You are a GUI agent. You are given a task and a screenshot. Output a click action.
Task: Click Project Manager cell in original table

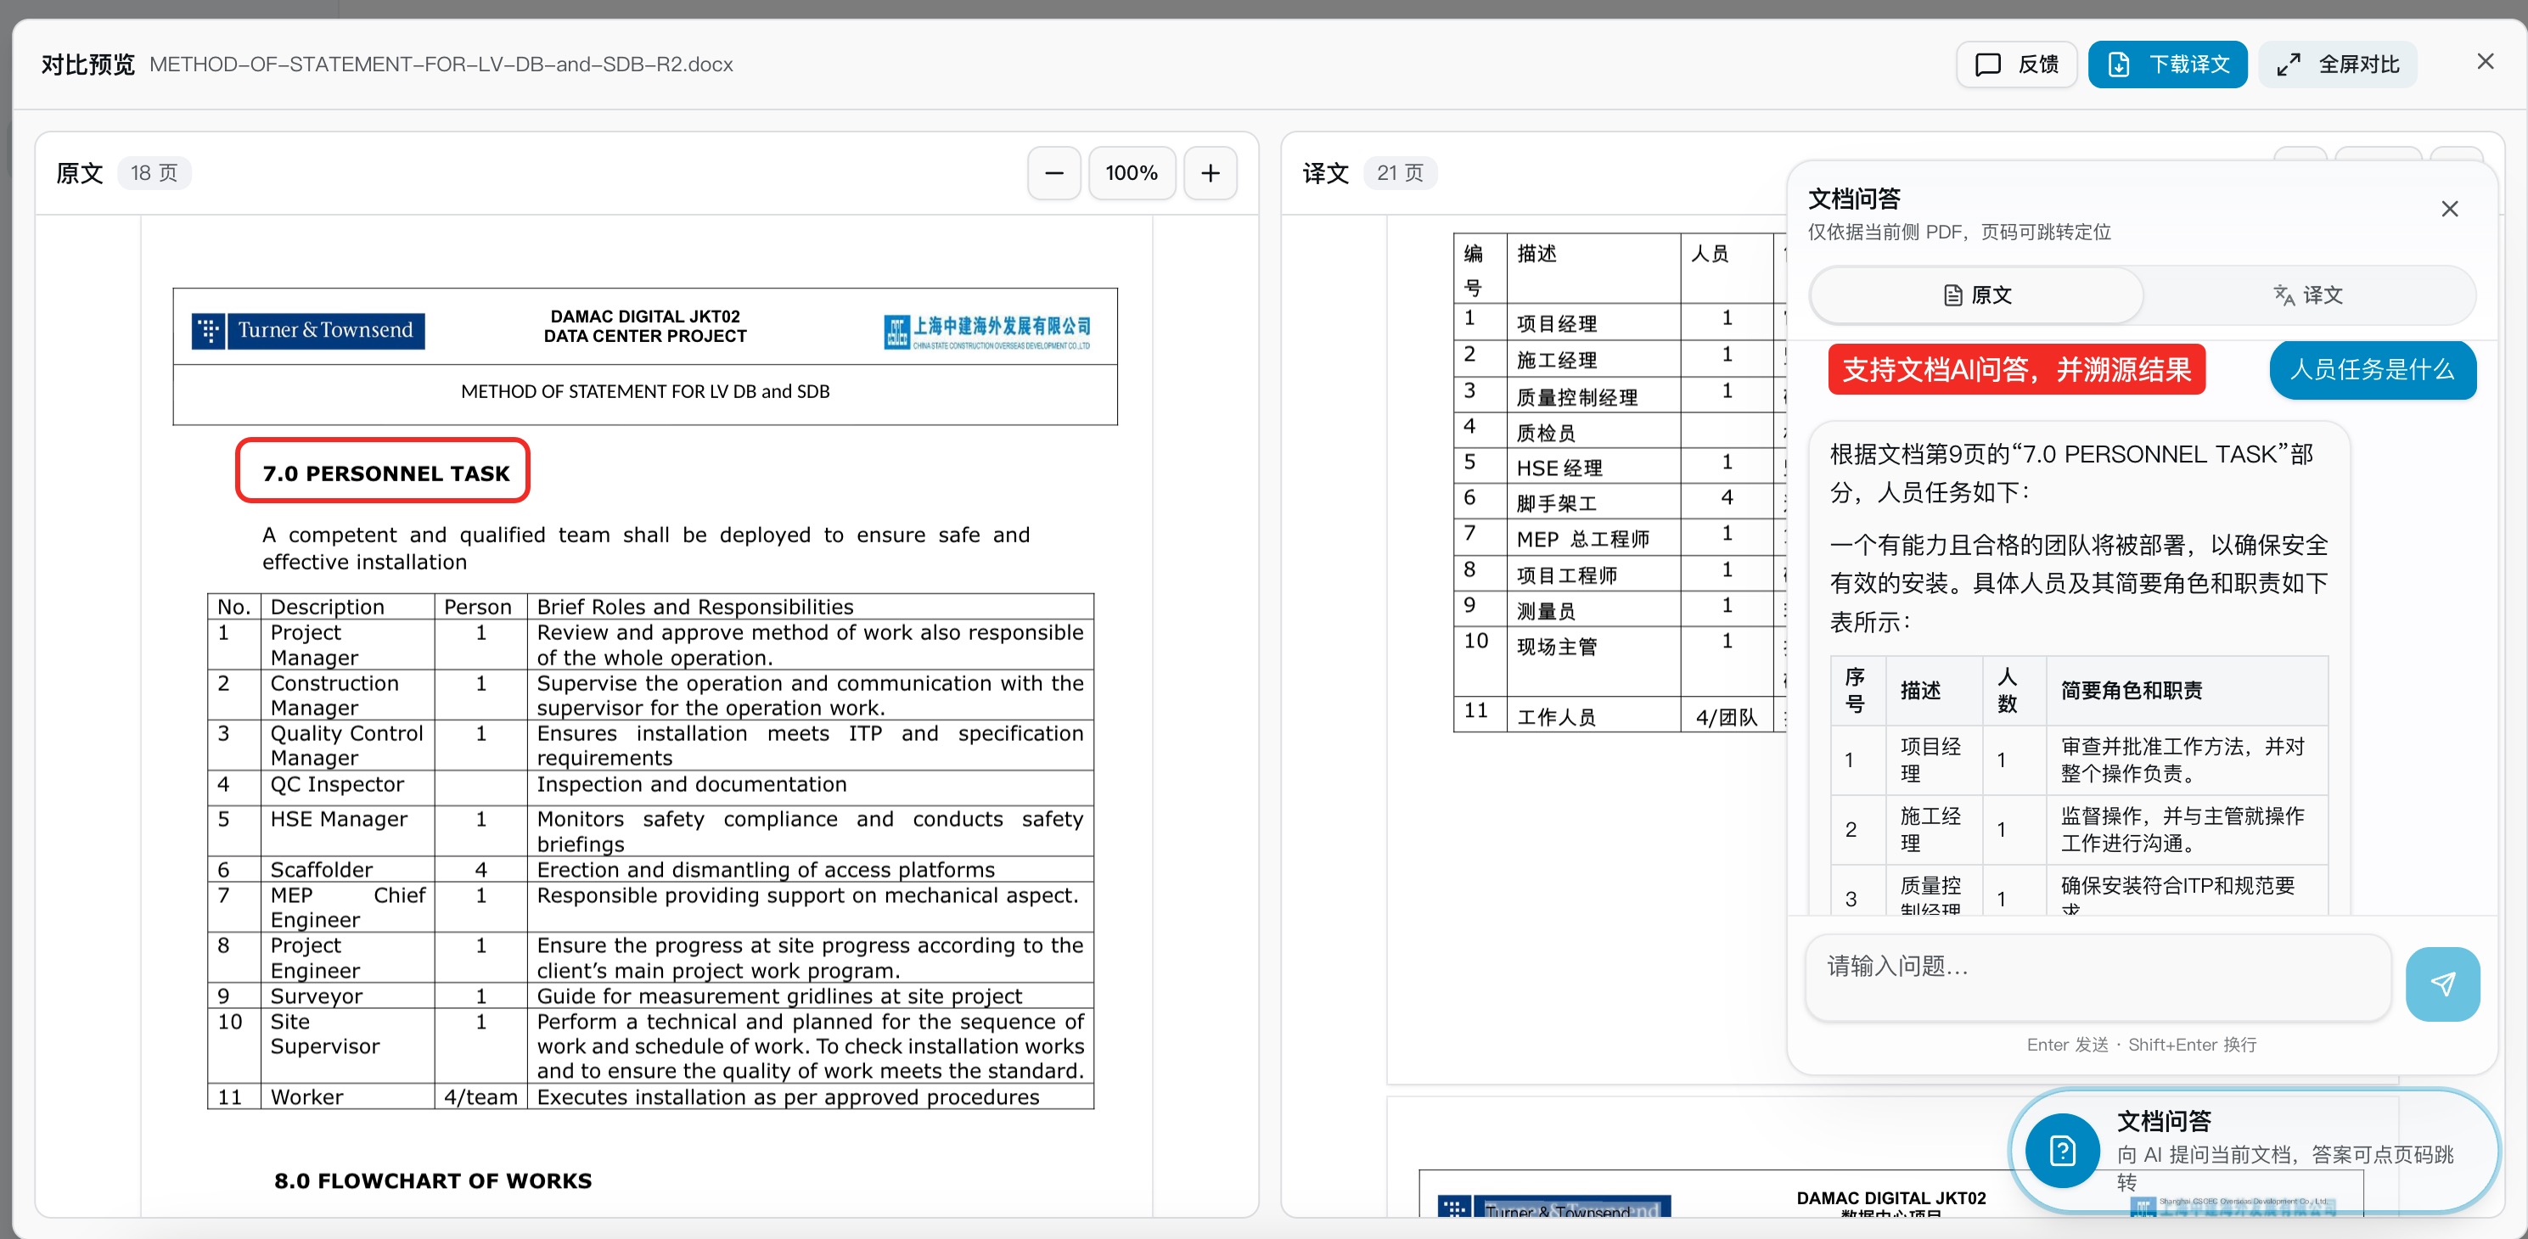point(347,644)
